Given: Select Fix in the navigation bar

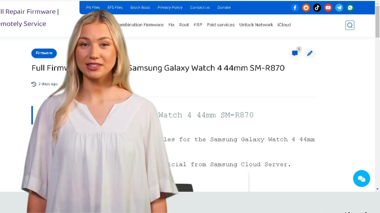Looking at the screenshot, I should coord(171,25).
